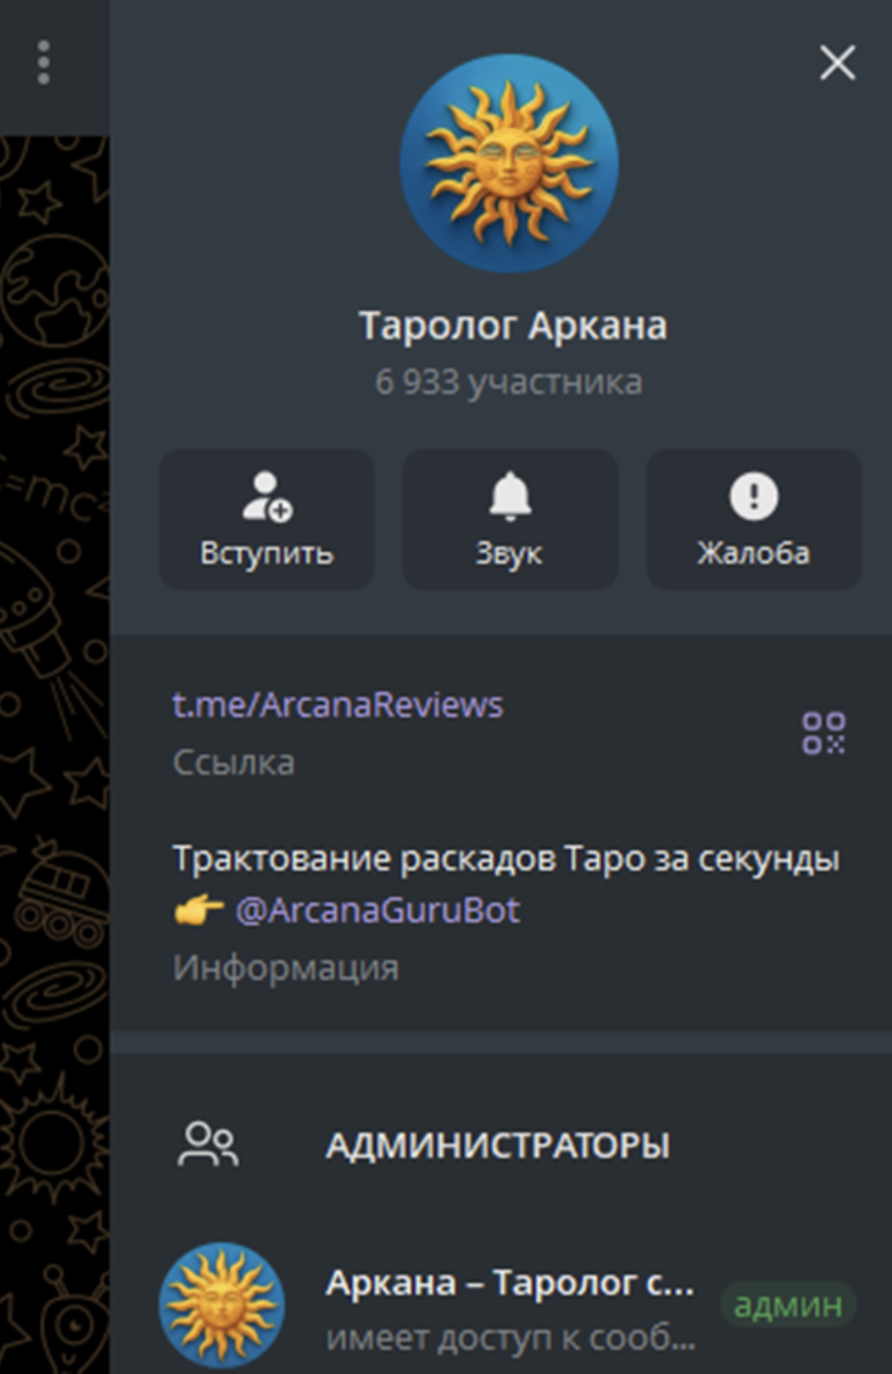This screenshot has width=892, height=1374.
Task: Click the 6 933 участника member count
Action: click(509, 382)
